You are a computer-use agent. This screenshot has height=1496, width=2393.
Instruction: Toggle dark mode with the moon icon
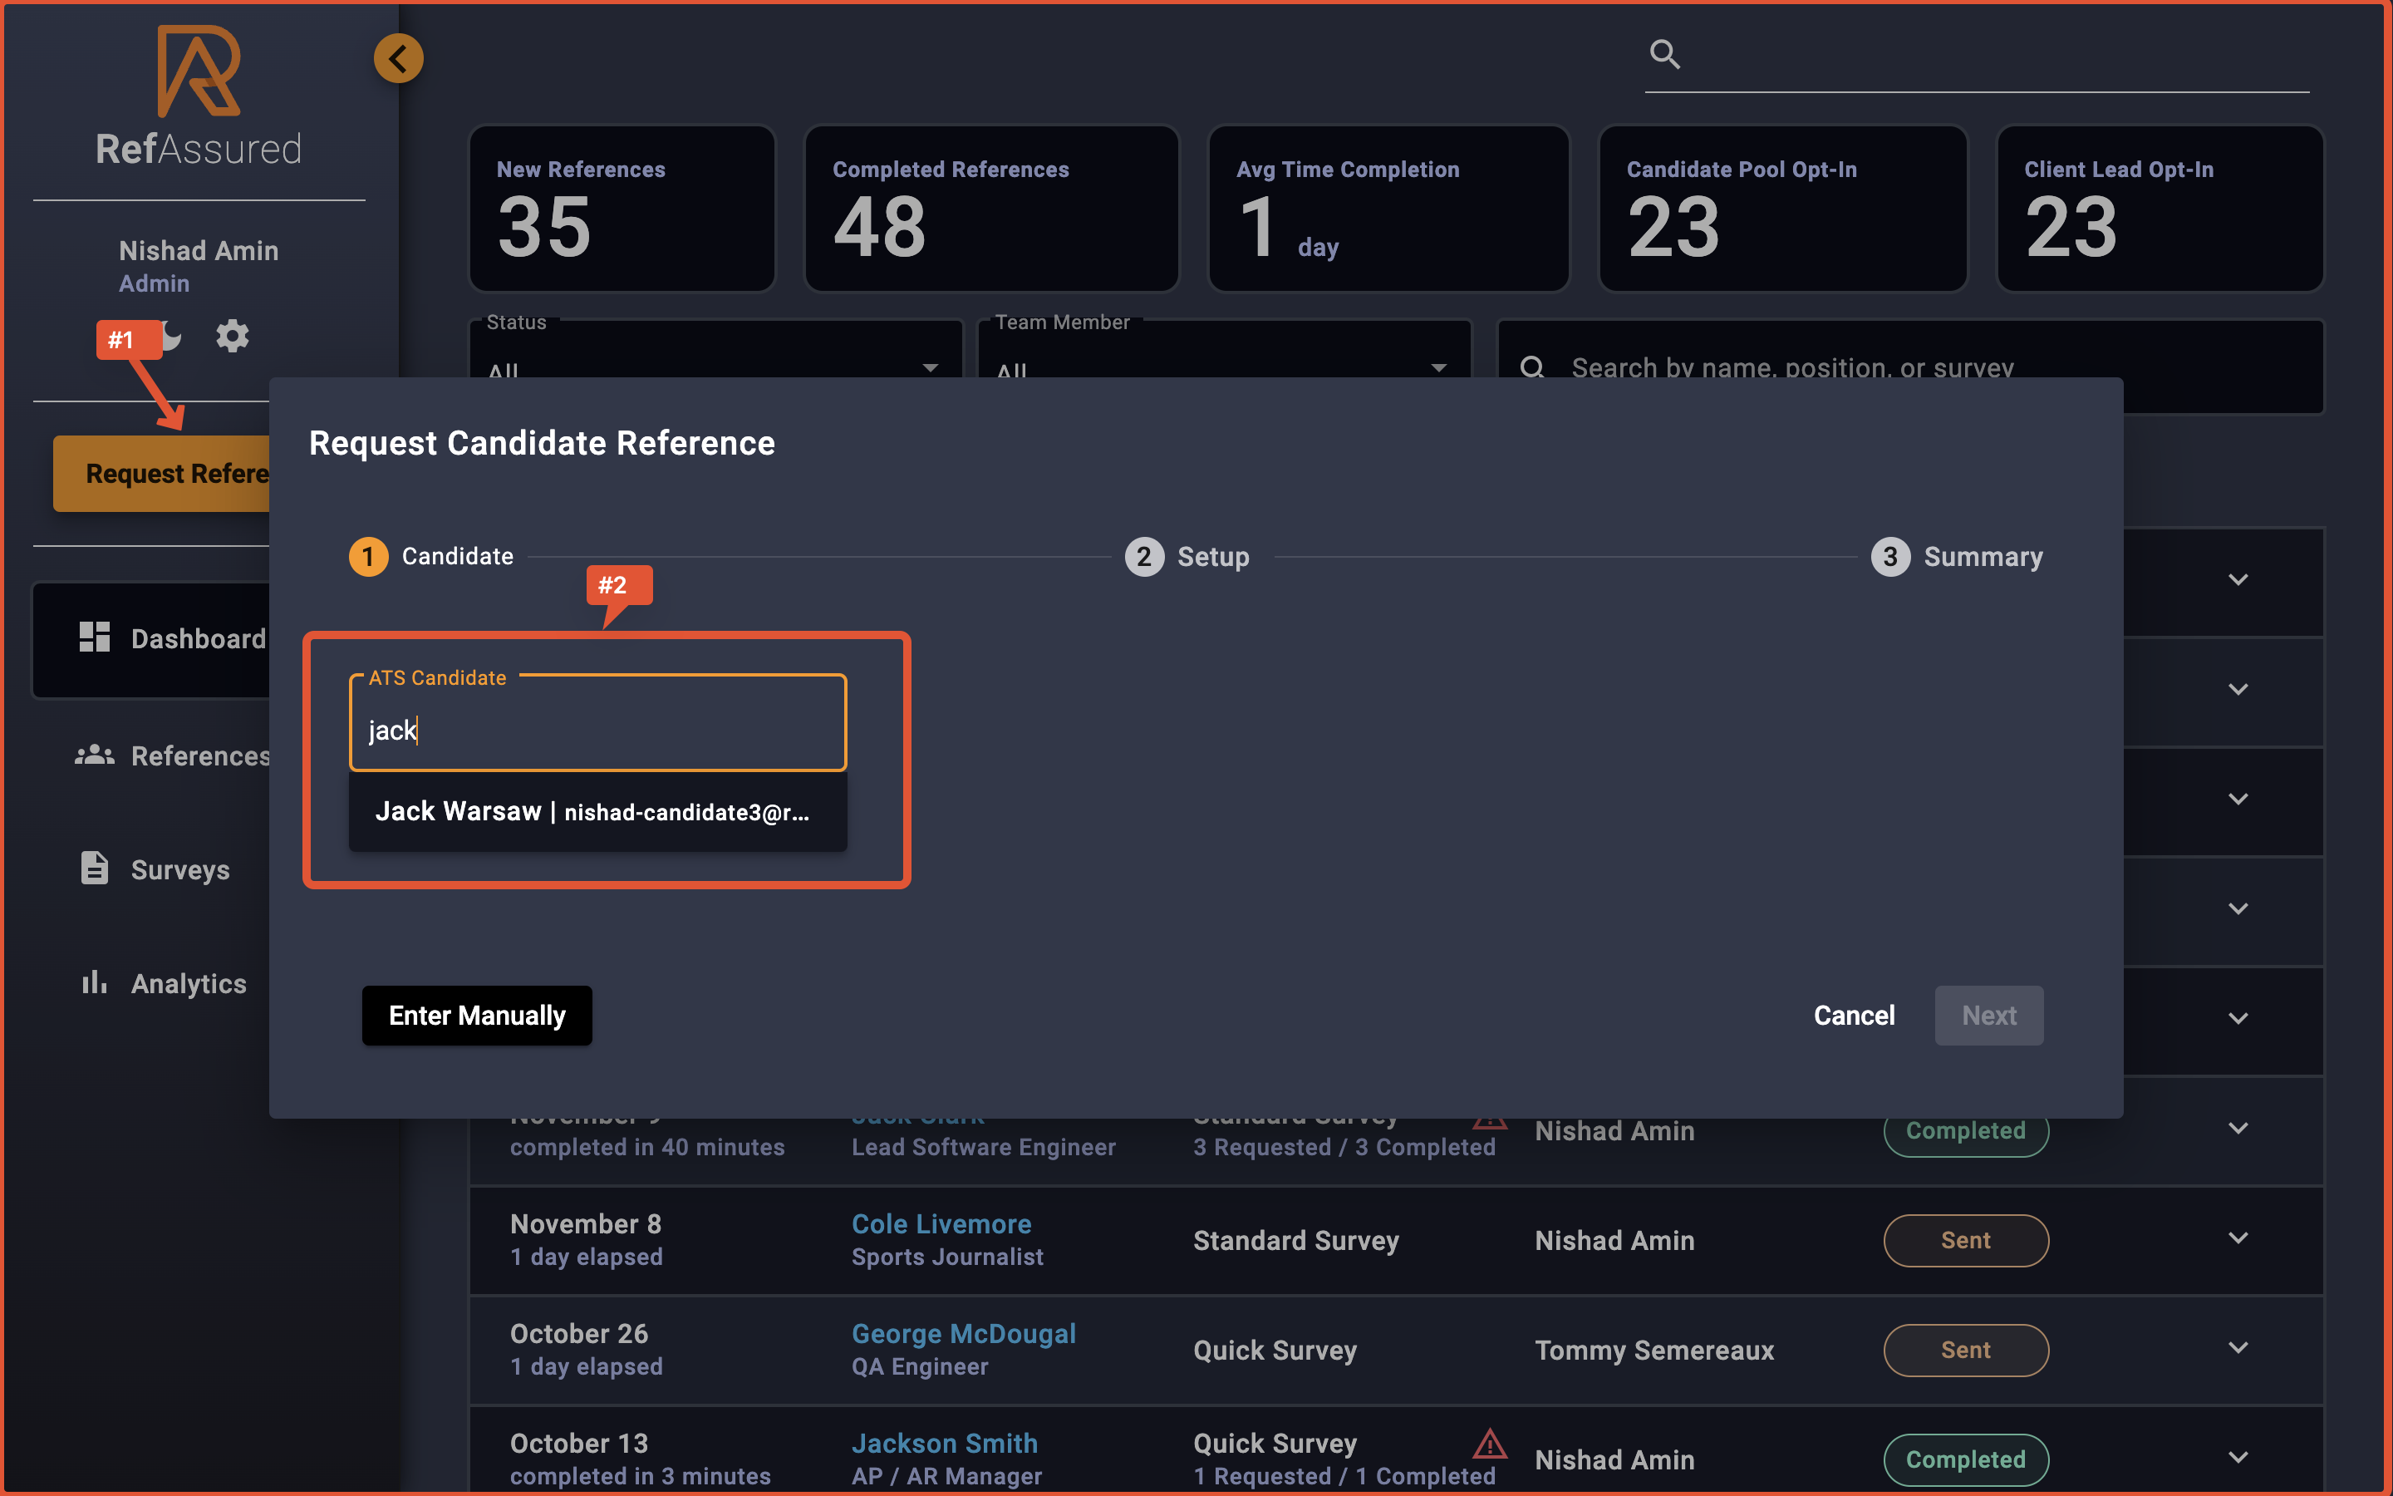pos(172,337)
